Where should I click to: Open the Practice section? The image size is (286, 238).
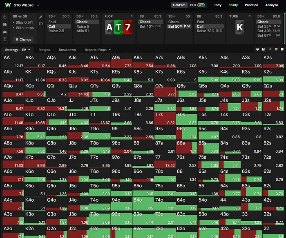click(x=251, y=5)
